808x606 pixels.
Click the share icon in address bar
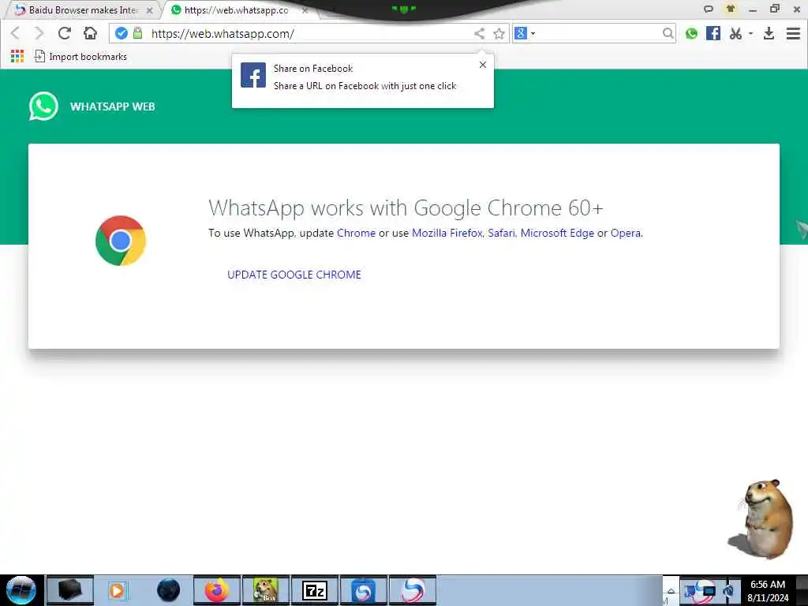tap(479, 33)
